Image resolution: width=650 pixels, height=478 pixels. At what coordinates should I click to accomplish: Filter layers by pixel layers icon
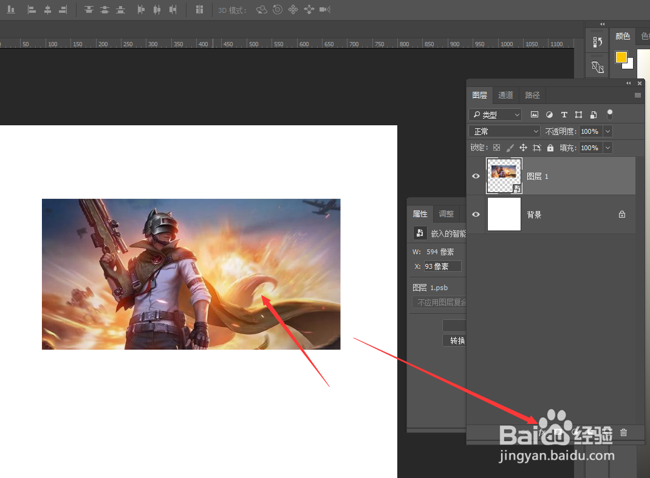coord(535,114)
